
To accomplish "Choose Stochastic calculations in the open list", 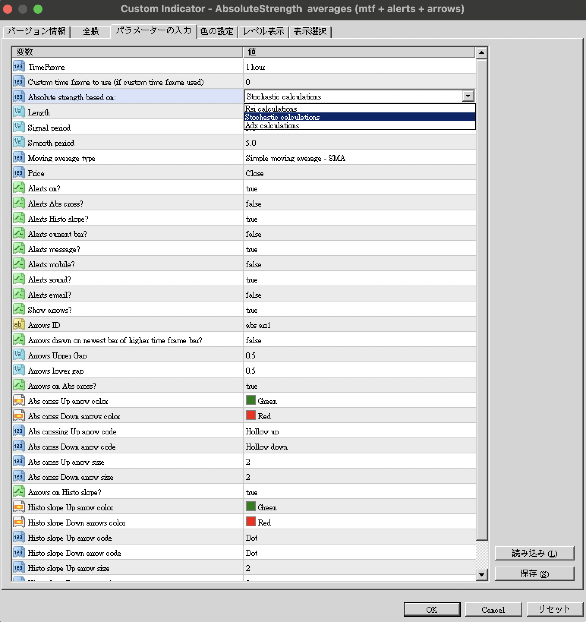I will (359, 117).
